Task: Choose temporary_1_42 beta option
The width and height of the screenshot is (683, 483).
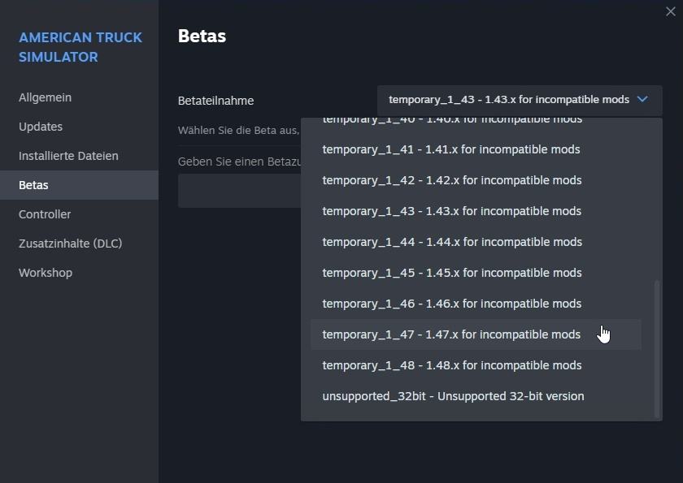Action: pos(476,180)
